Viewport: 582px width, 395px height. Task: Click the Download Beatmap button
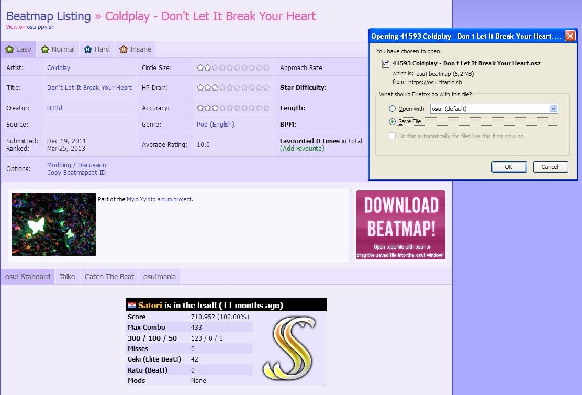401,225
